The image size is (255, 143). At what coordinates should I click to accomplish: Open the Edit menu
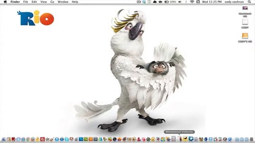34,2
